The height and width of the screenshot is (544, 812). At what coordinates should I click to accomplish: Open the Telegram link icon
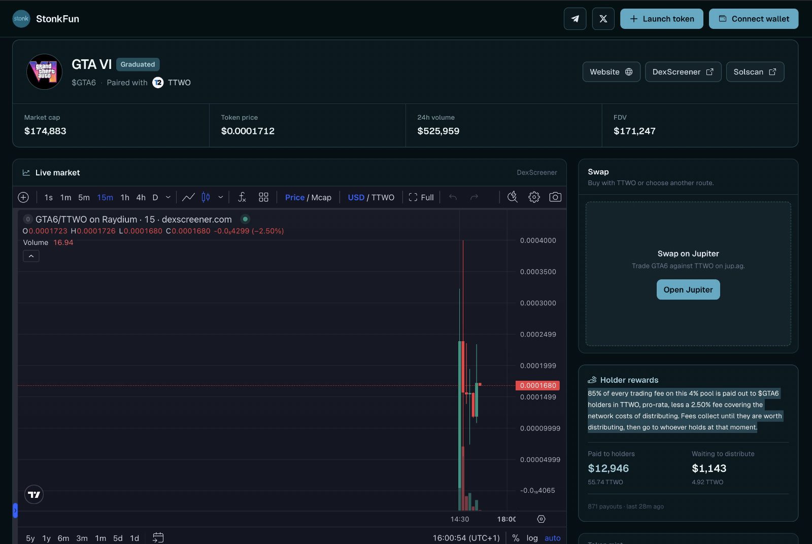tap(575, 19)
